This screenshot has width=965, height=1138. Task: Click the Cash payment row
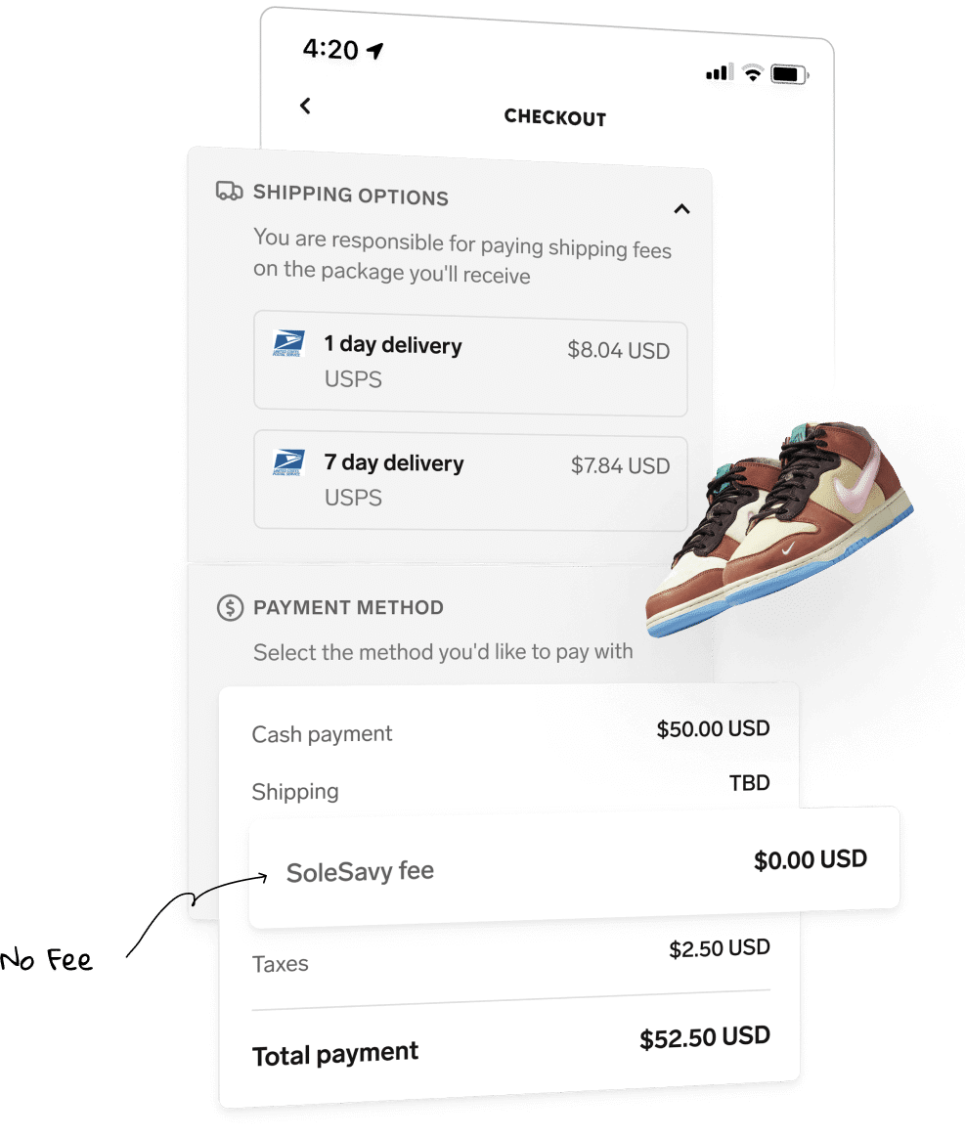coord(510,731)
